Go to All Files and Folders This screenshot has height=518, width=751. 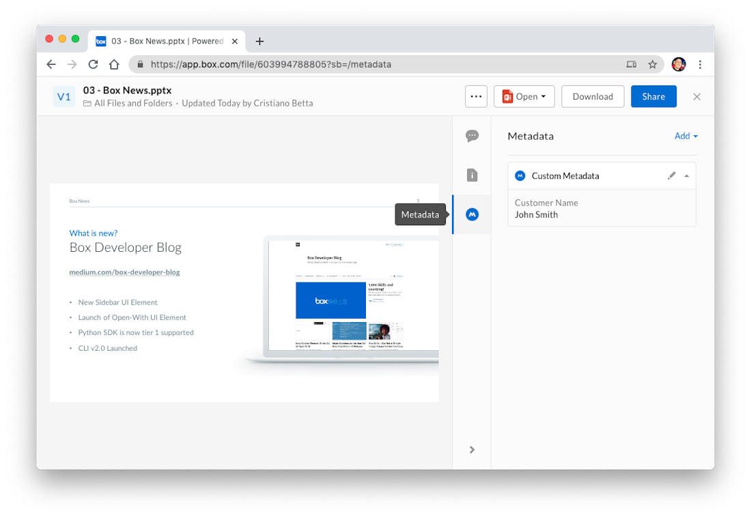click(x=128, y=103)
